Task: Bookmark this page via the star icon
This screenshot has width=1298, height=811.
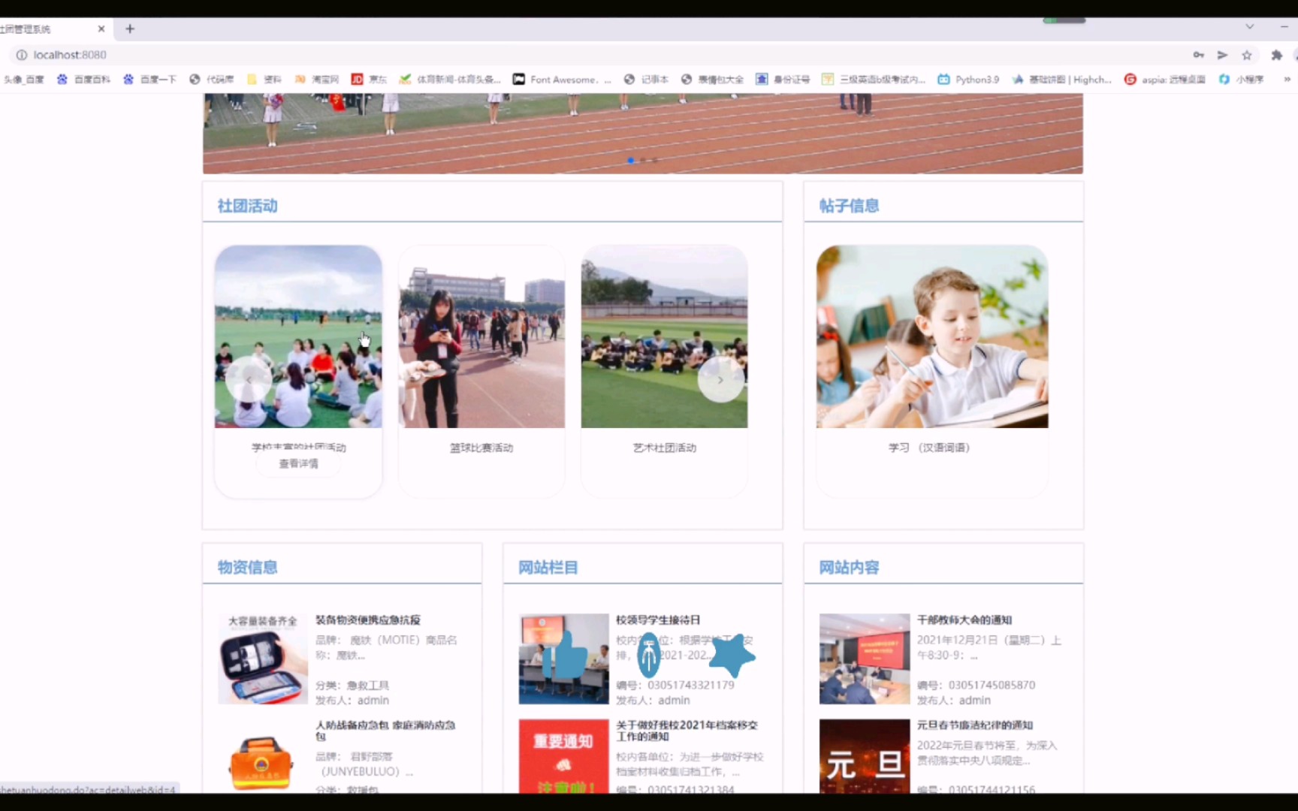Action: click(1248, 55)
